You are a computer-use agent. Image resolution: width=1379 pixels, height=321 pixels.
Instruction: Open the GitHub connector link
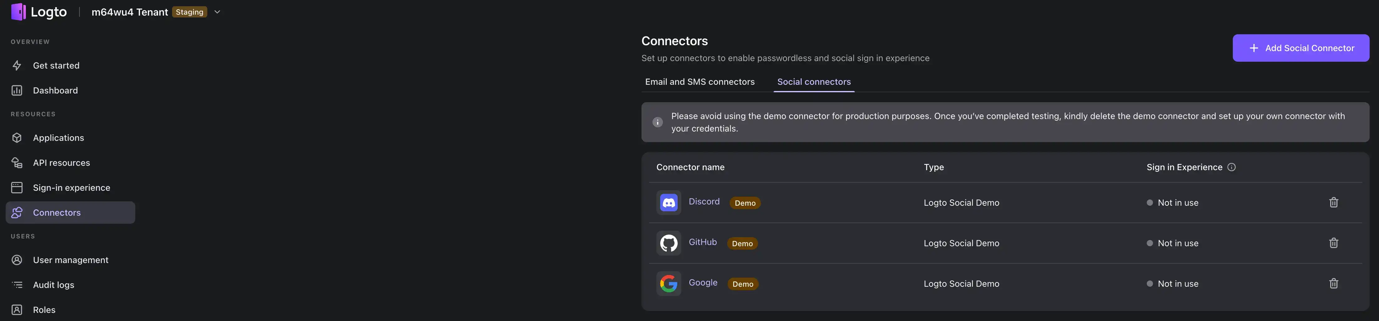tap(702, 242)
